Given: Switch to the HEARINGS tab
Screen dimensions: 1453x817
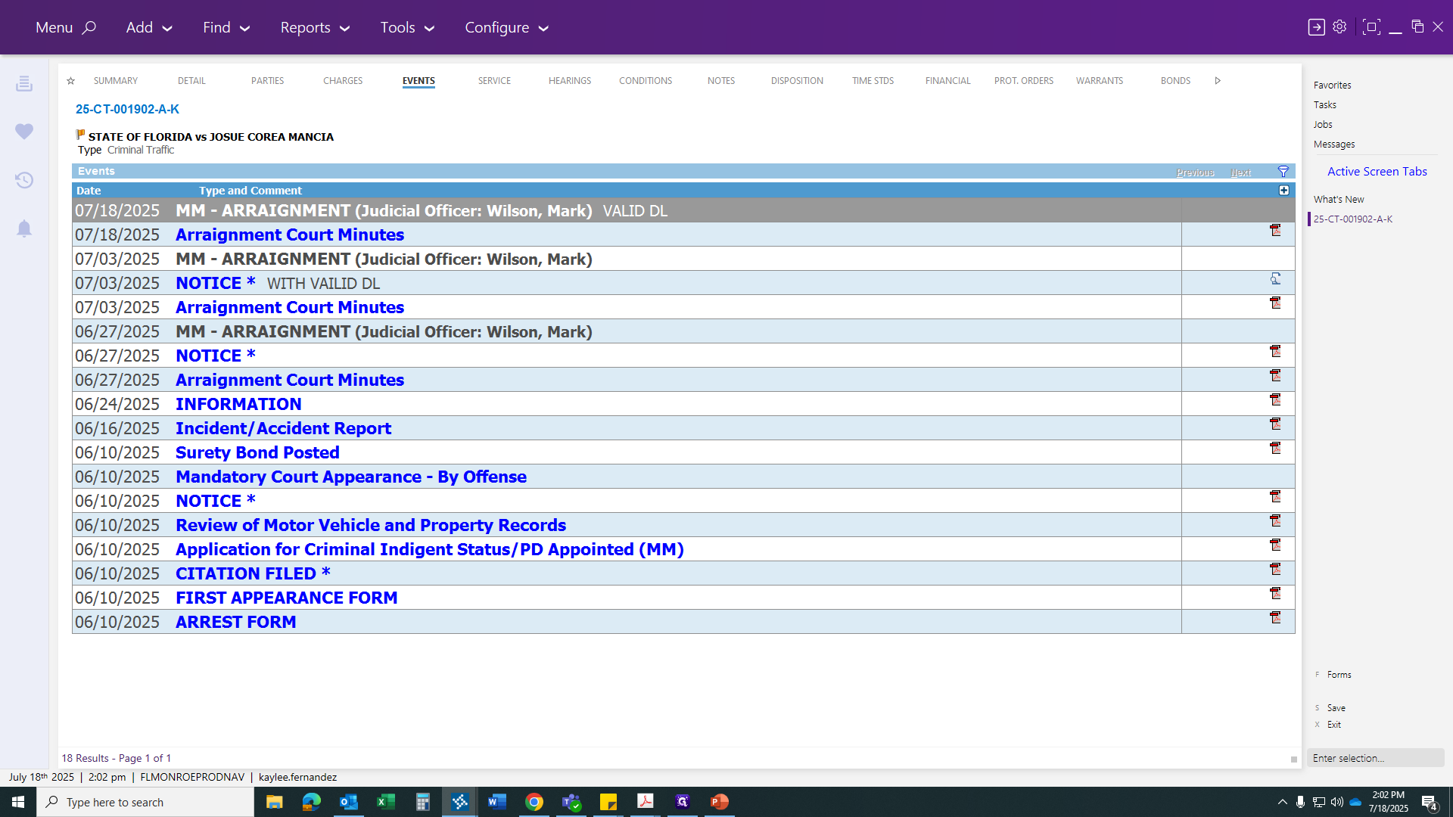Looking at the screenshot, I should coord(570,81).
